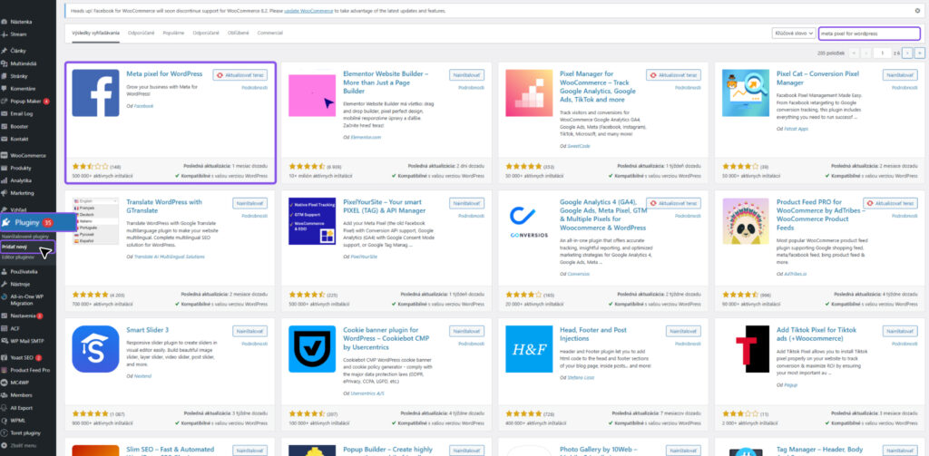
Task: Switch to Obľúbené tab
Action: click(239, 34)
